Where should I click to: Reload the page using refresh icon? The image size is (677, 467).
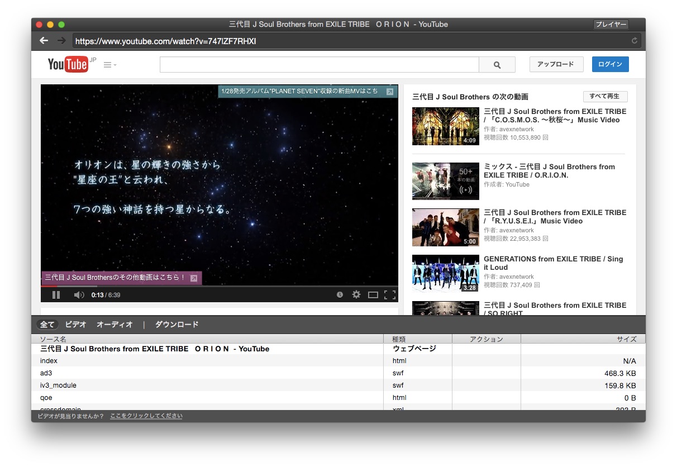click(635, 41)
